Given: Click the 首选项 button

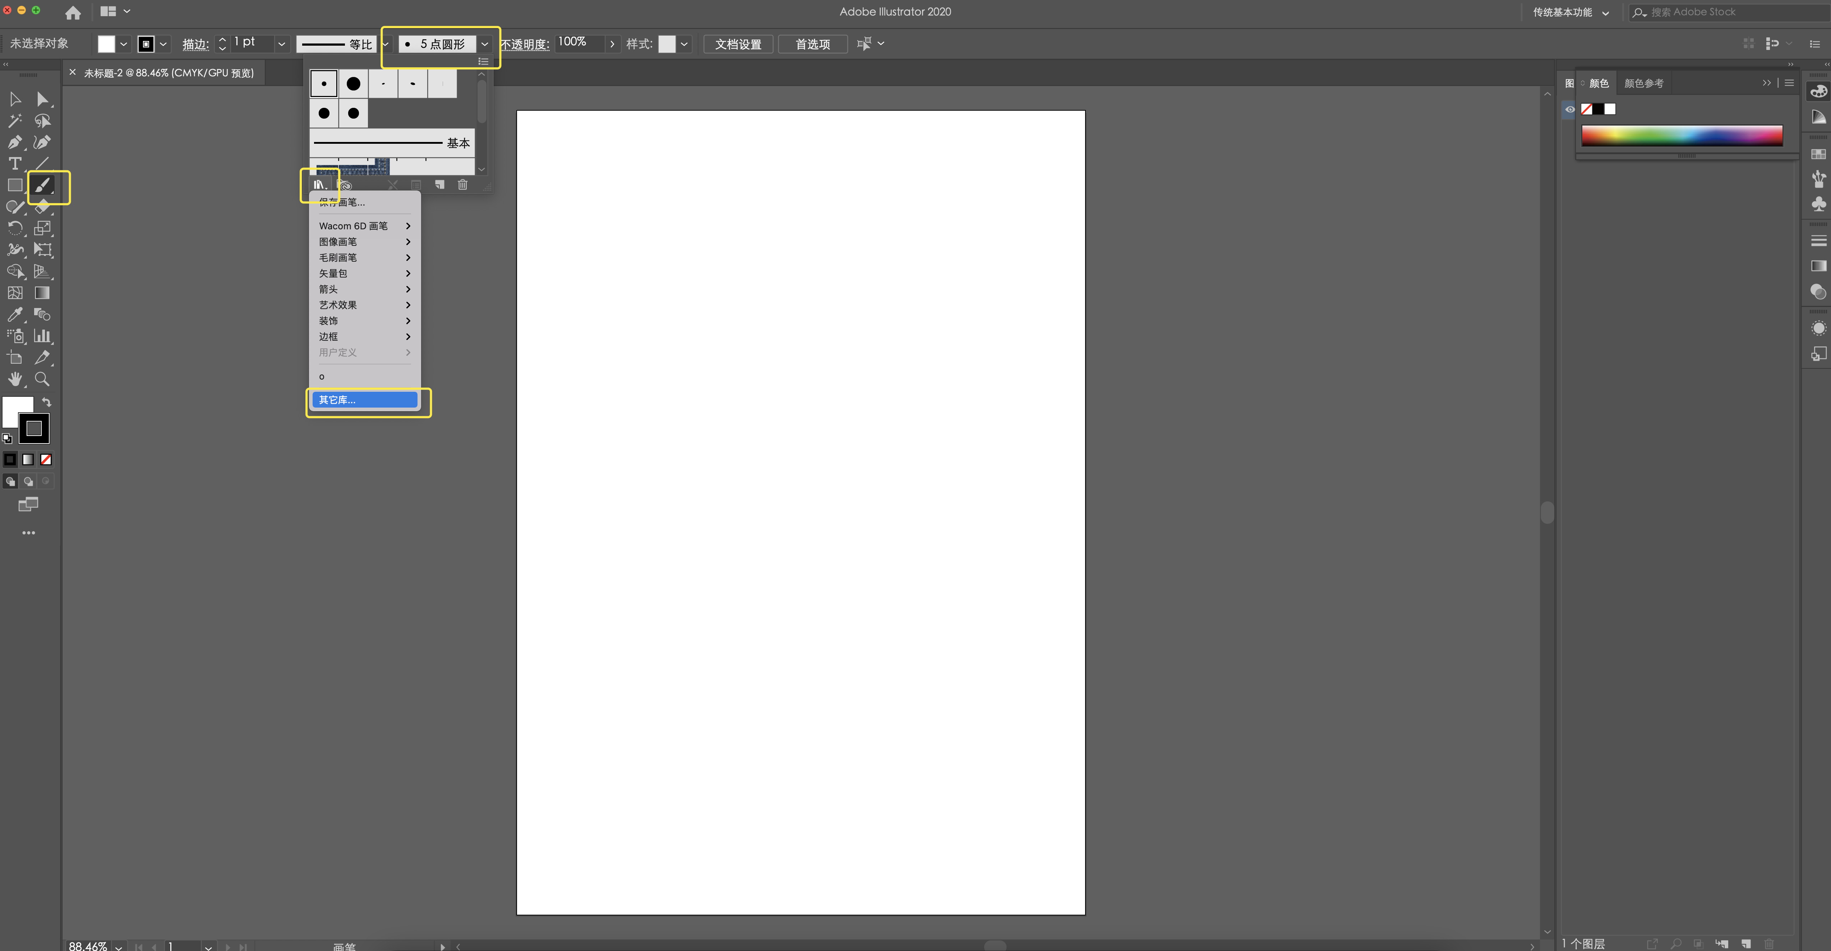Looking at the screenshot, I should click(812, 44).
